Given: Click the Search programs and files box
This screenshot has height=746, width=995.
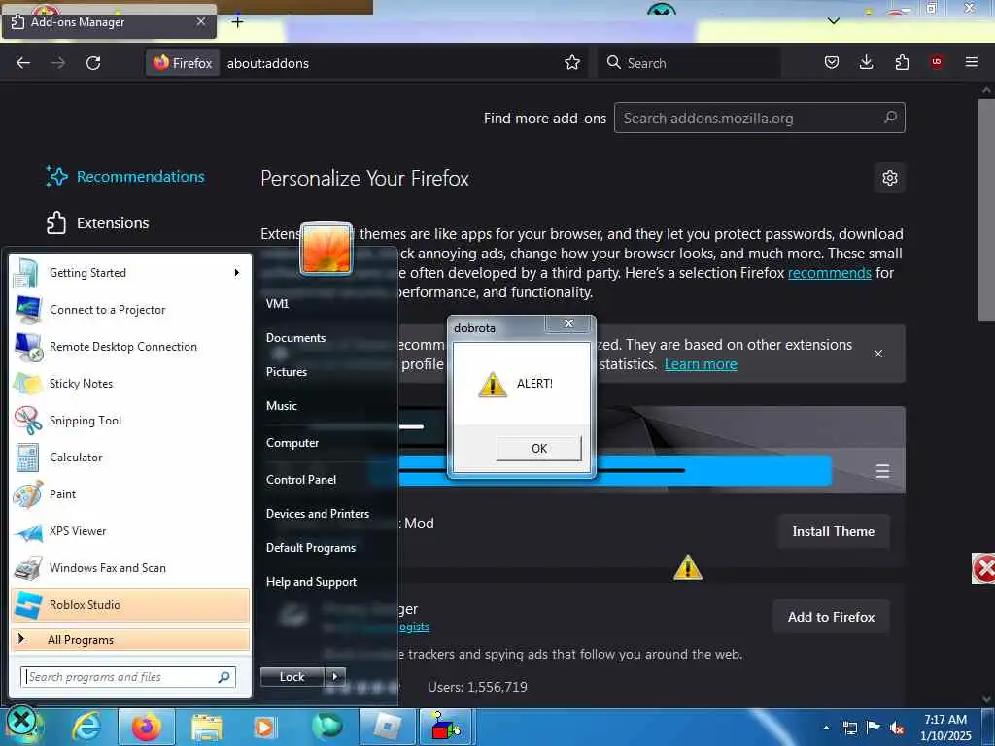Looking at the screenshot, I should [x=128, y=677].
